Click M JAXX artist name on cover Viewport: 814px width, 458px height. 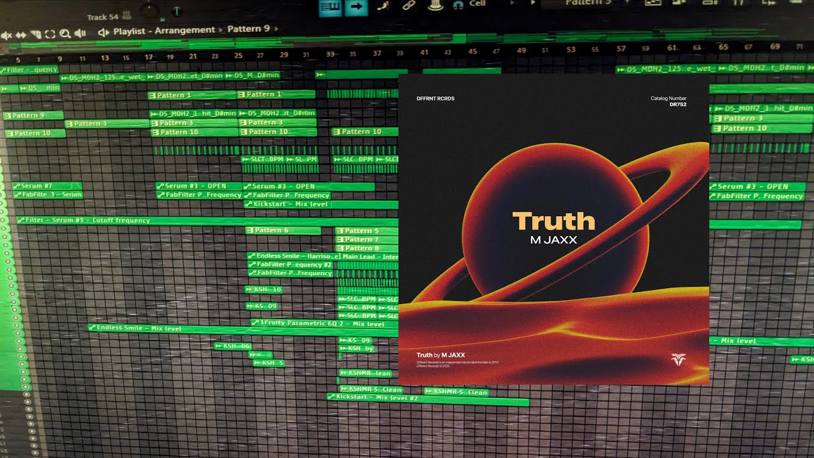(x=553, y=240)
